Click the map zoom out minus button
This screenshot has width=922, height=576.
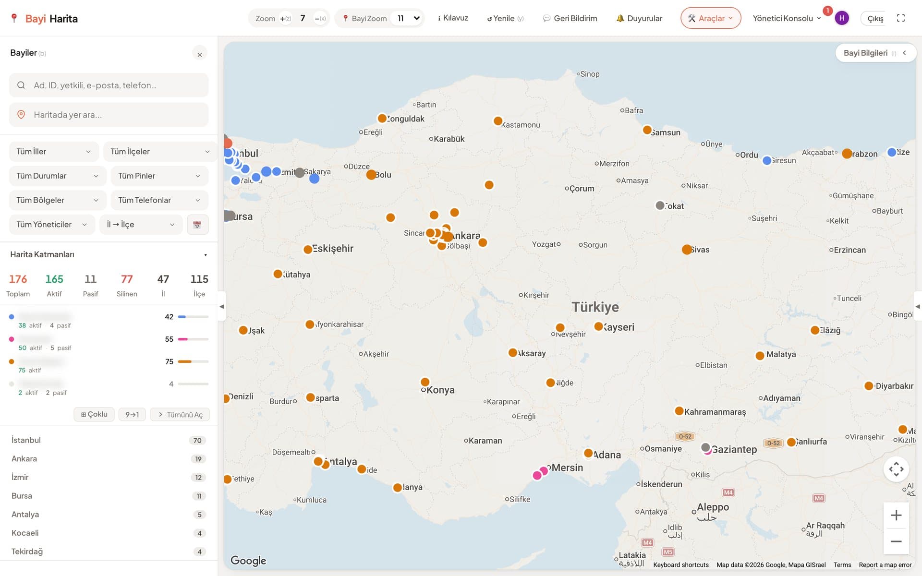click(x=896, y=541)
